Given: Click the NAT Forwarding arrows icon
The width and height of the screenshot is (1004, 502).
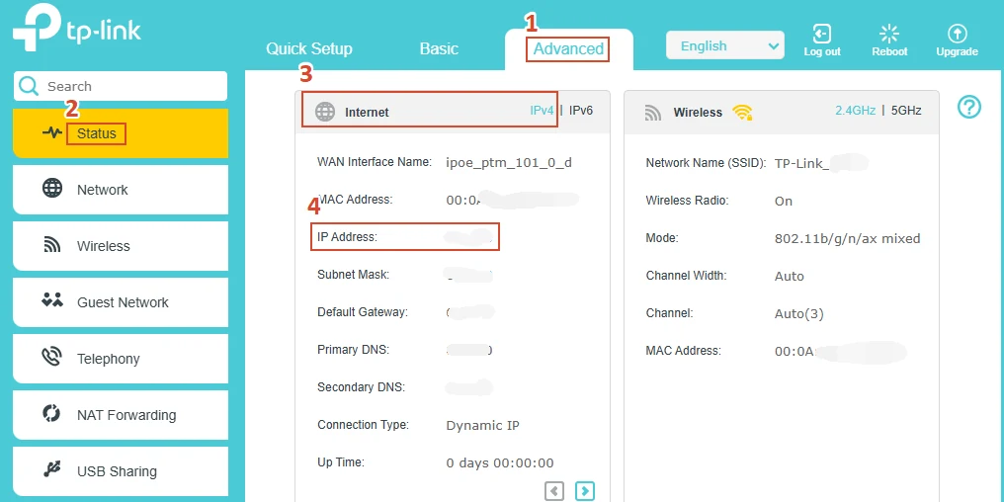Looking at the screenshot, I should tap(51, 413).
